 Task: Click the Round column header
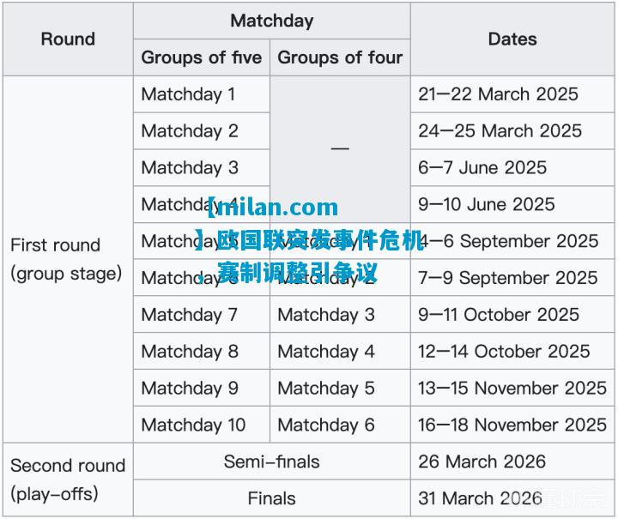pyautogui.click(x=68, y=39)
